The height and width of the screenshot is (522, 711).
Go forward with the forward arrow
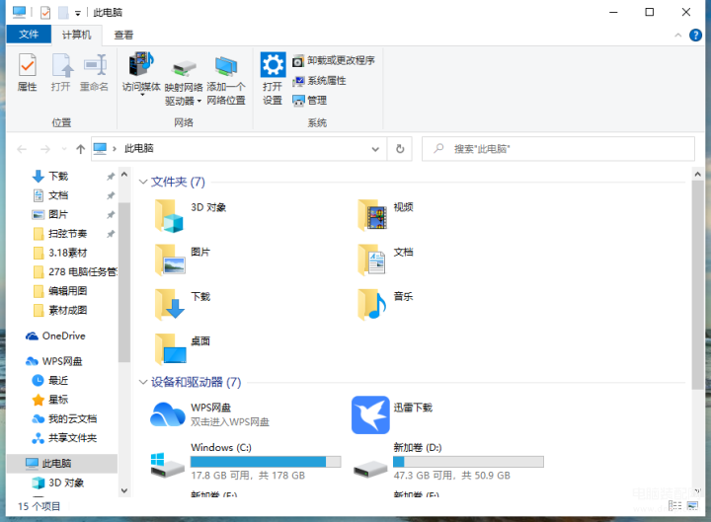pos(44,149)
